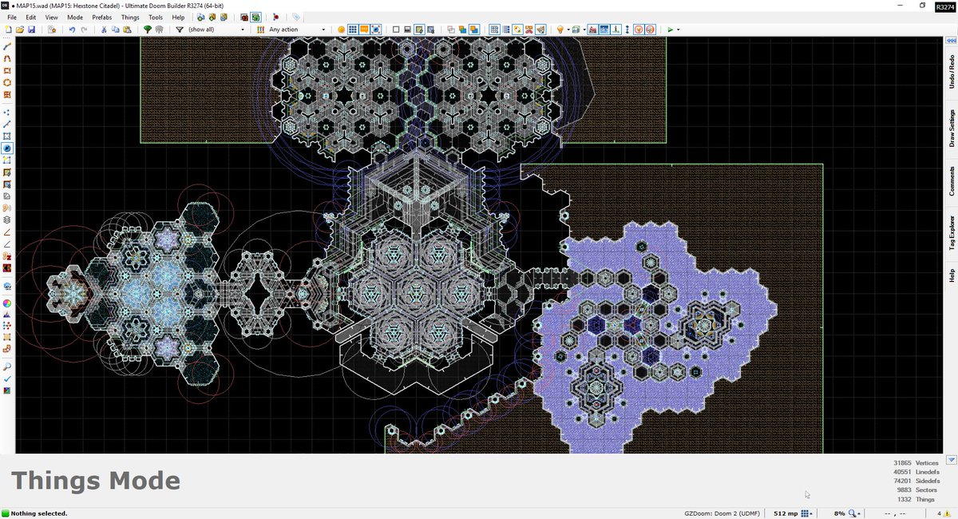
Task: Open the Comments side panel tab
Action: [x=952, y=181]
